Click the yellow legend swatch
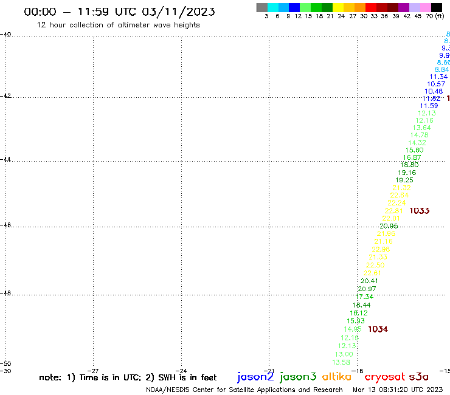This screenshot has height=395, width=450. pos(338,7)
